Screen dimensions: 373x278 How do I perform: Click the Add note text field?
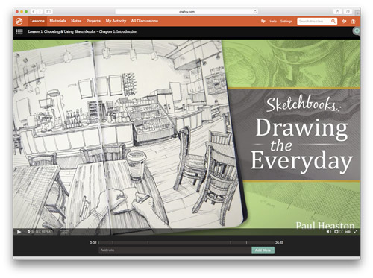point(175,250)
